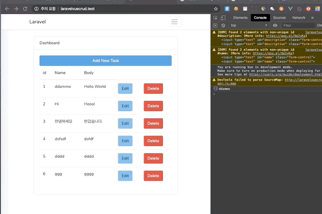Clear the console with the ban icon
The height and width of the screenshot is (214, 322).
point(223,26)
